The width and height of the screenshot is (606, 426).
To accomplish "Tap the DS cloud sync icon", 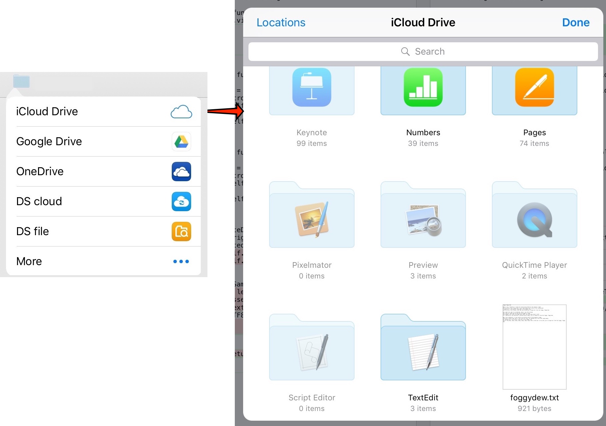I will (181, 202).
